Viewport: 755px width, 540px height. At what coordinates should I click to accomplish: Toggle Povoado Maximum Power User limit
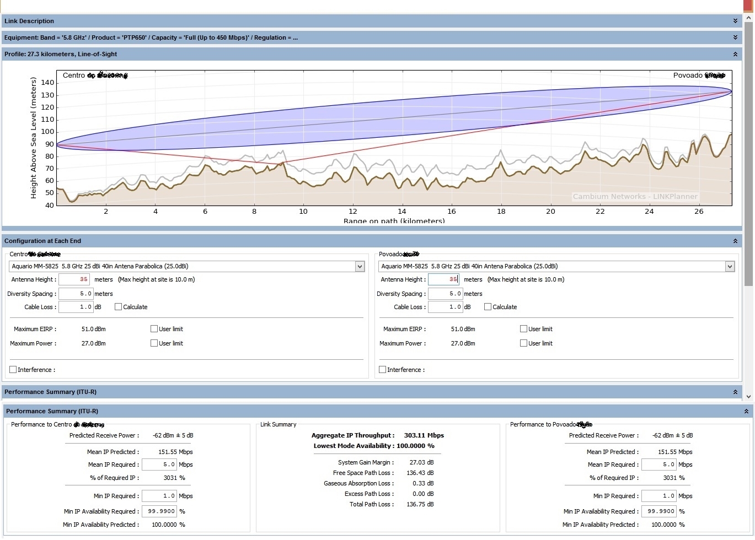[x=523, y=343]
